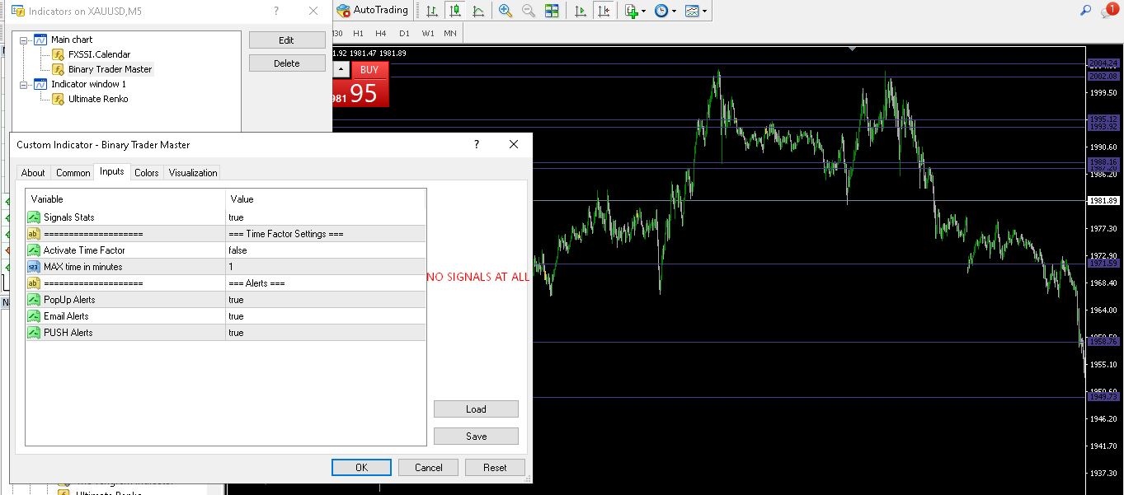This screenshot has width=1124, height=495.
Task: Open templates dropdown arrow
Action: coord(704,12)
